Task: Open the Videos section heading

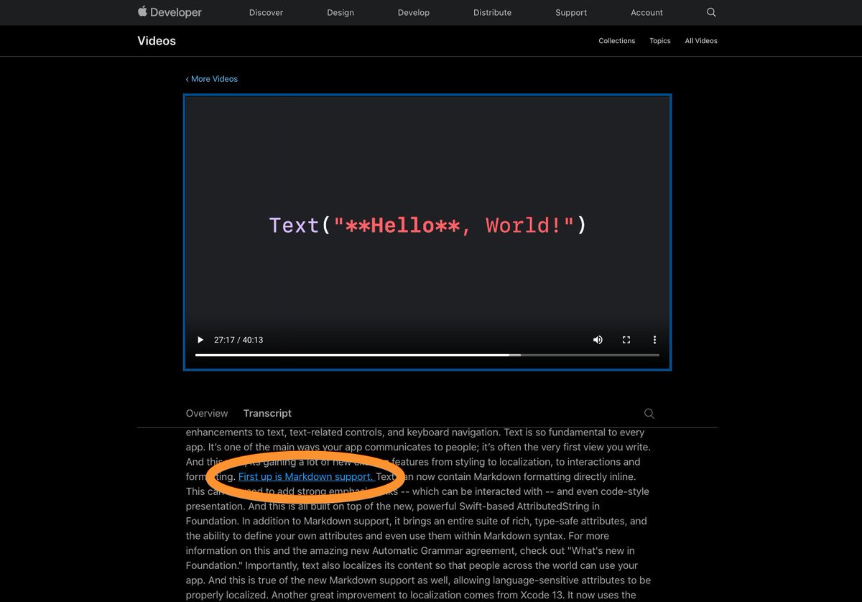Action: click(x=157, y=41)
